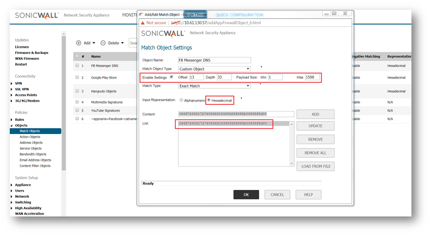Click the HELP button
Screen dimensions: 431x236
point(309,195)
